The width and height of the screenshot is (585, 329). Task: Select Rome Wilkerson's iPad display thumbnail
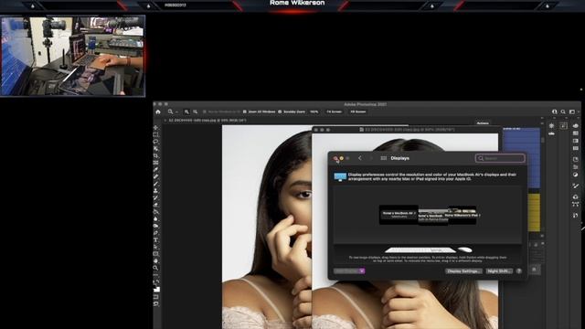pyautogui.click(x=462, y=216)
